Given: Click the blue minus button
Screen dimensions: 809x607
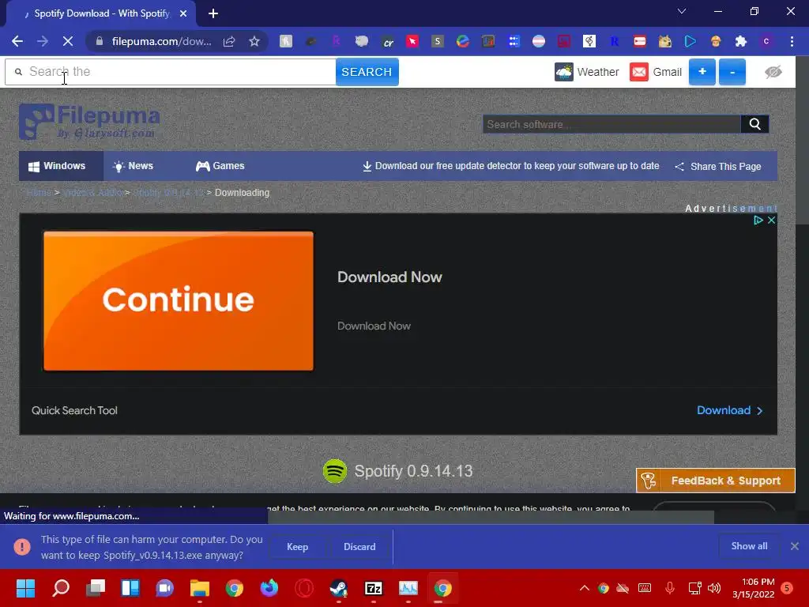Looking at the screenshot, I should tap(732, 72).
